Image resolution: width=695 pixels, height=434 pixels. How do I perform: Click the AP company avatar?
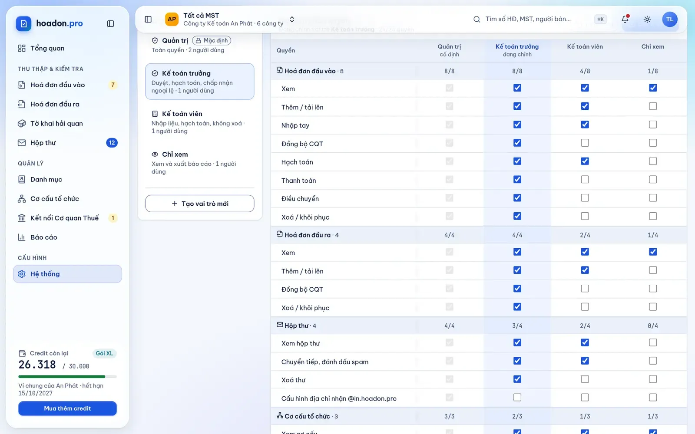(x=172, y=19)
